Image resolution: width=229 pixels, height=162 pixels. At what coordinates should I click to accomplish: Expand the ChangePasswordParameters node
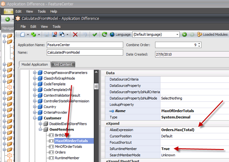coord(34,73)
